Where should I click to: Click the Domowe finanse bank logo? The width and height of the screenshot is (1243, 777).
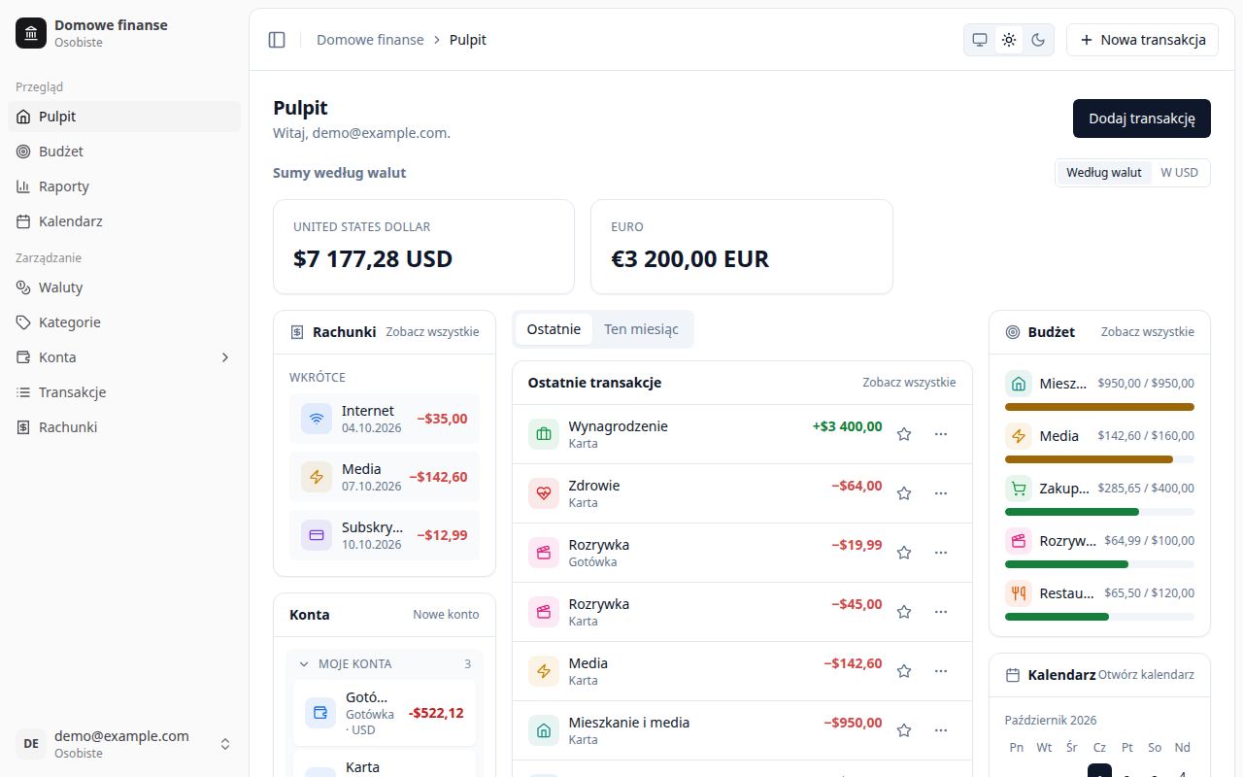coord(31,33)
